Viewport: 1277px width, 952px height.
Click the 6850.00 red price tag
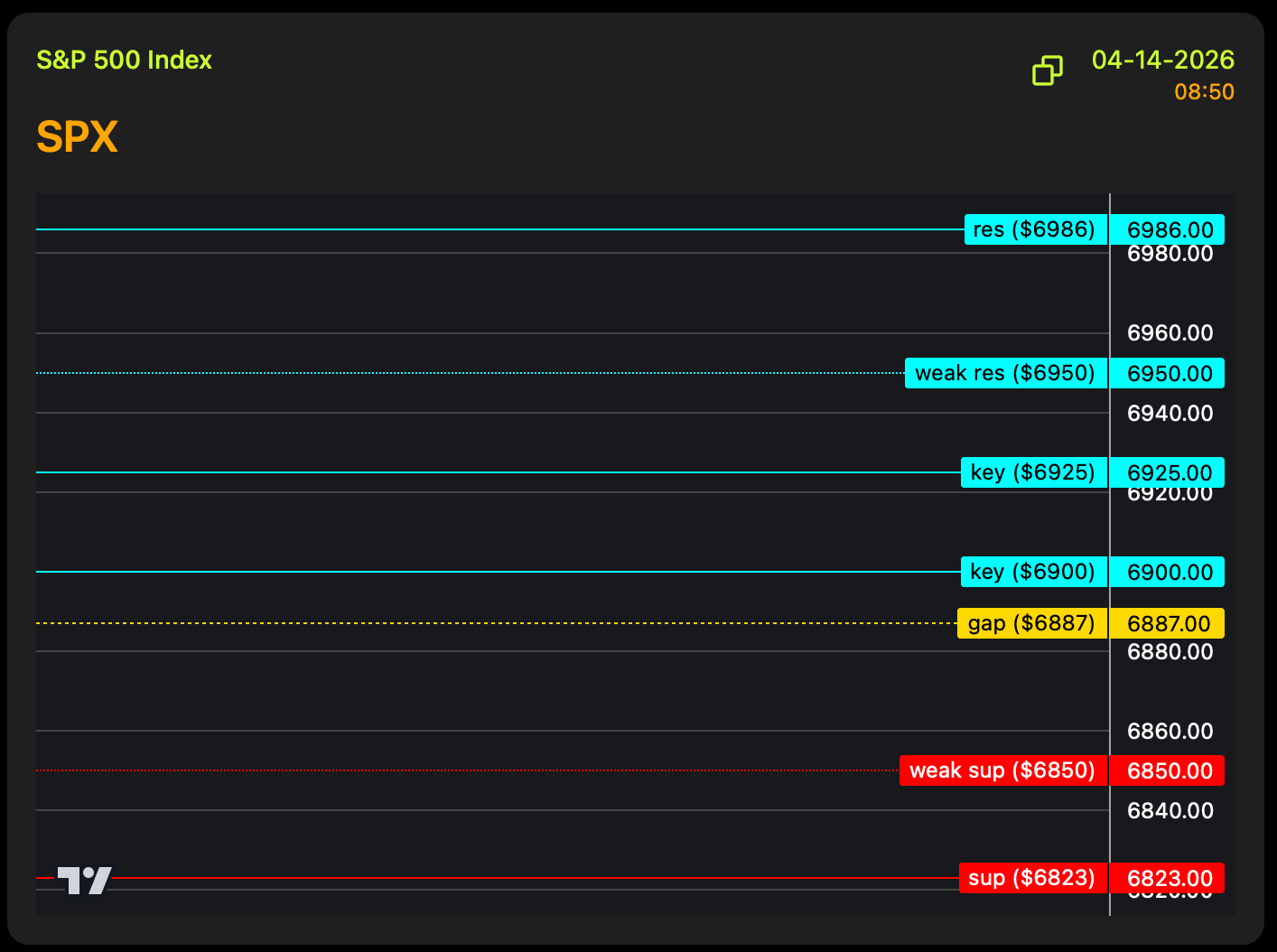pos(1168,770)
